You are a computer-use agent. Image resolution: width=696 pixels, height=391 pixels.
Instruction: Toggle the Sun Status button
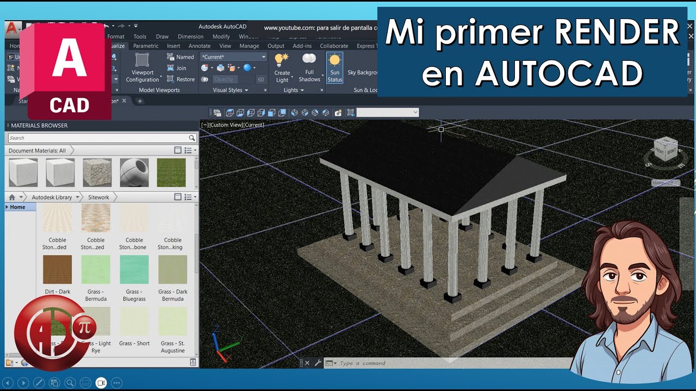click(334, 68)
